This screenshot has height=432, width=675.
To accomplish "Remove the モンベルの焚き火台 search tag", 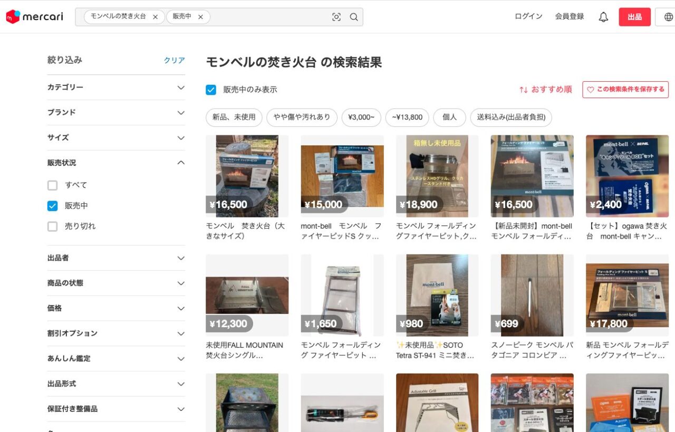I will click(x=155, y=17).
